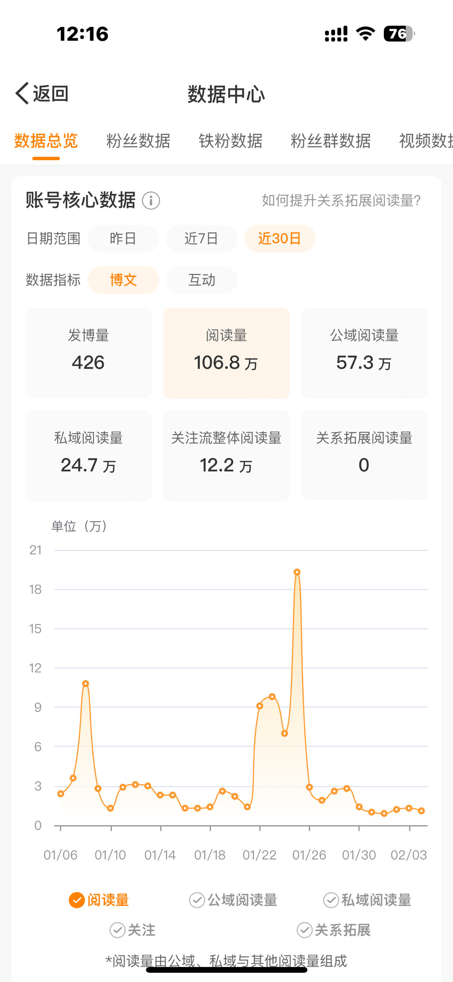Tap the battery indicator showing 76
The image size is (453, 982).
(x=399, y=34)
